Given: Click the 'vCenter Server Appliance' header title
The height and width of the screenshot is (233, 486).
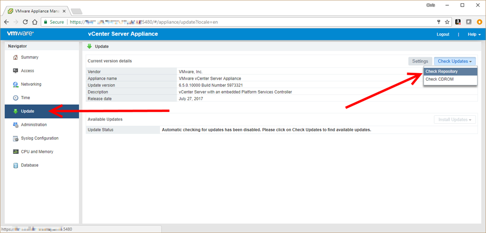Looking at the screenshot, I should 123,34.
